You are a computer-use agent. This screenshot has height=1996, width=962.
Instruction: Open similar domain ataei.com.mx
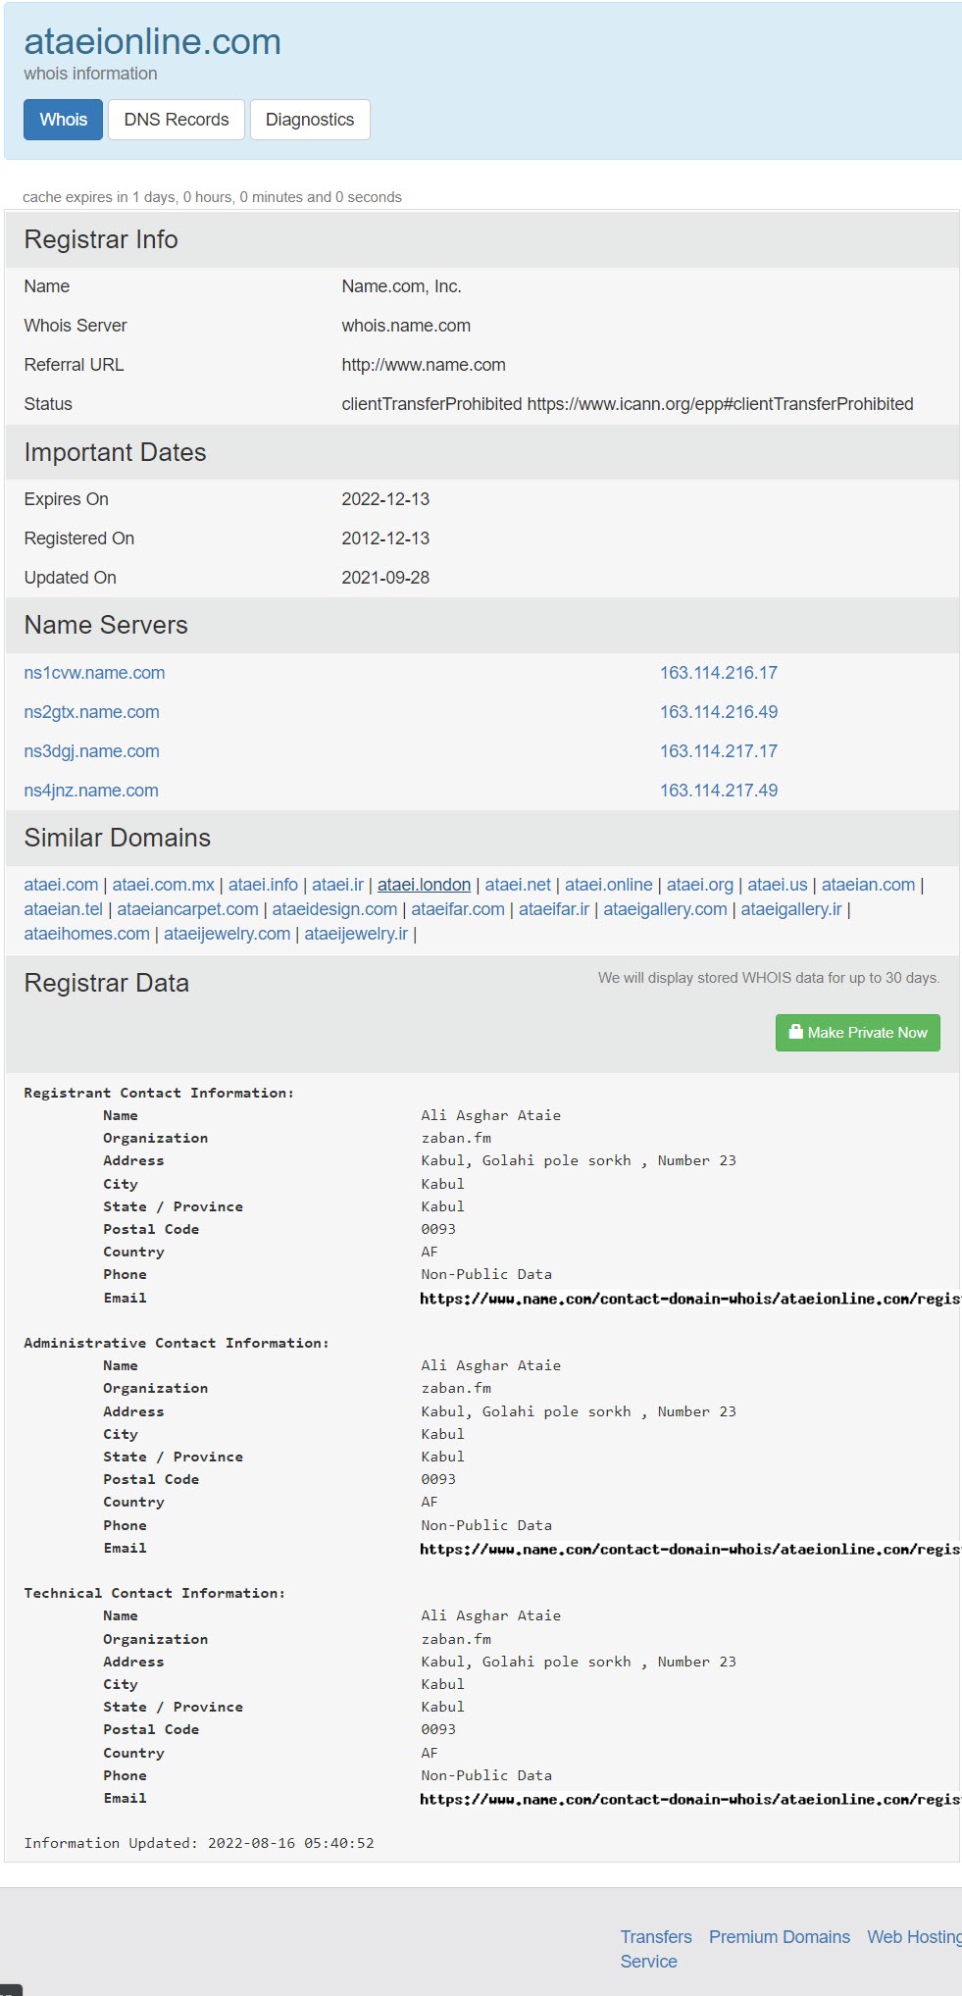pos(163,885)
